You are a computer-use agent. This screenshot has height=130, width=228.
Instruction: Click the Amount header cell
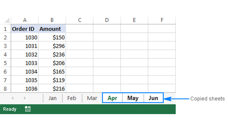(52, 29)
